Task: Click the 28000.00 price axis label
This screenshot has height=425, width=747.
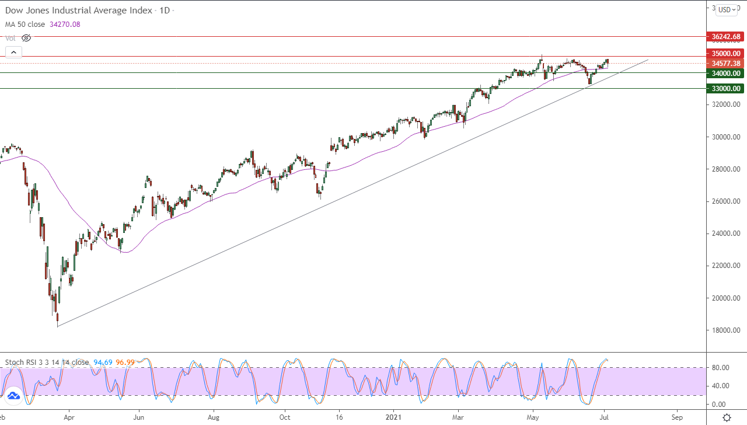Action: pyautogui.click(x=726, y=169)
